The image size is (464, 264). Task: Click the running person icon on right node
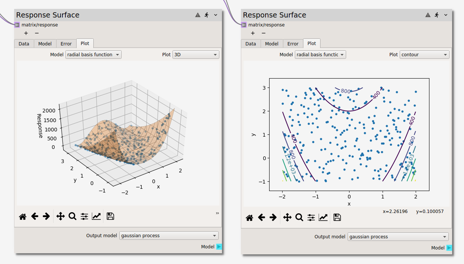coord(436,15)
